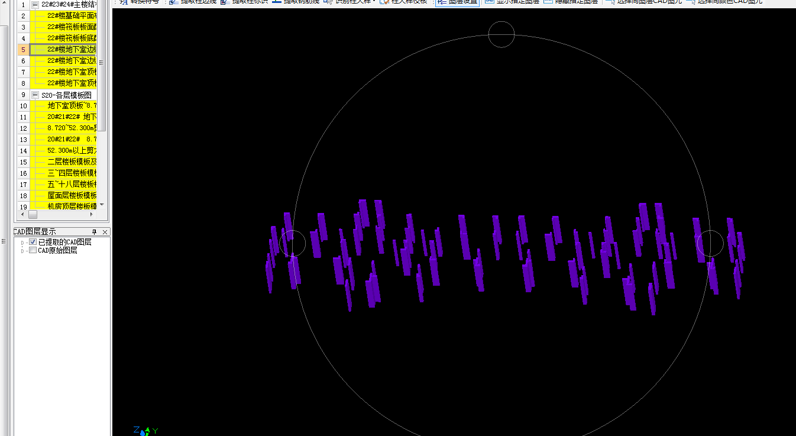796x436 pixels.
Task: Check the CAD原始图层 checkbox
Action: tap(33, 250)
